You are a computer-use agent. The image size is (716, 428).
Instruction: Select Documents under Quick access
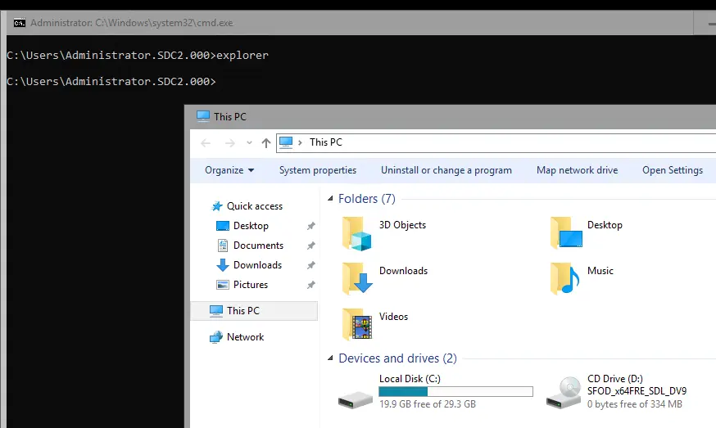(258, 246)
